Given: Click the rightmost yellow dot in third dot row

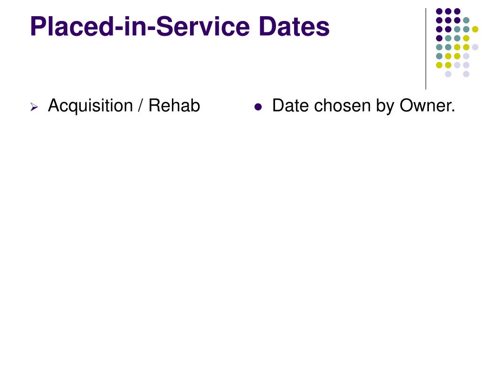Looking at the screenshot, I should [475, 29].
